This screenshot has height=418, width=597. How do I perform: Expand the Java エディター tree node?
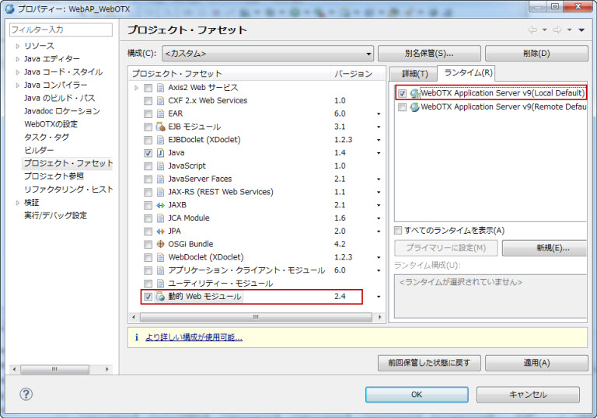(x=17, y=59)
